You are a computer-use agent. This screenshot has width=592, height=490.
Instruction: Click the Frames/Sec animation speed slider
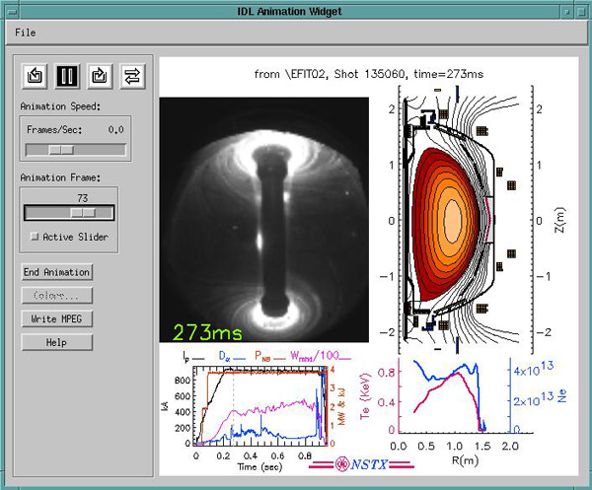pyautogui.click(x=61, y=150)
